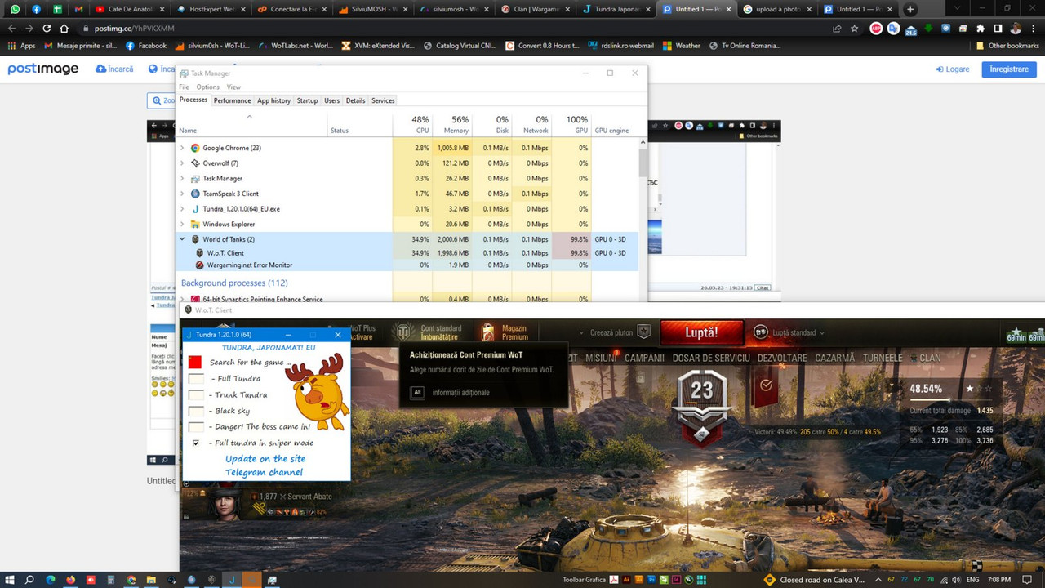This screenshot has height=588, width=1045.
Task: Click the Înregistrare button
Action: [1009, 69]
